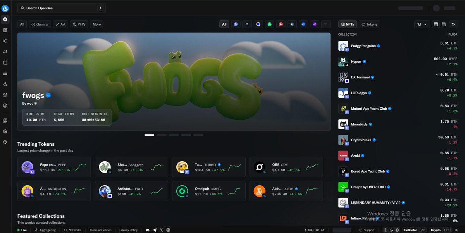Open PEPE trending token card
Image resolution: width=465 pixels, height=233 pixels.
pos(54,167)
